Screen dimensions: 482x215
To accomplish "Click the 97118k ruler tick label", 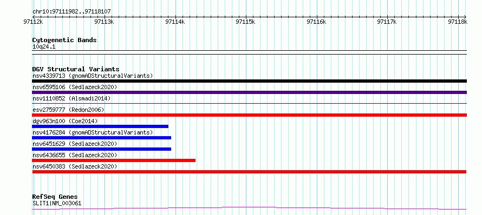I will (458, 22).
